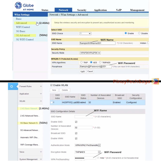Tick the Hidden SSID checkbox
The image size is (161, 161).
click(148, 43)
